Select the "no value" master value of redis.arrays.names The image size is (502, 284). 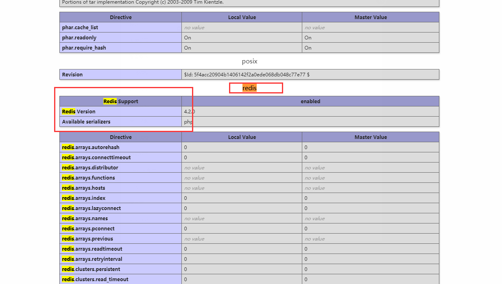pos(314,219)
